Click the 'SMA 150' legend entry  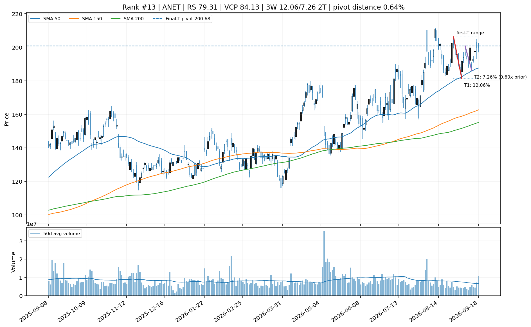pyautogui.click(x=86, y=19)
